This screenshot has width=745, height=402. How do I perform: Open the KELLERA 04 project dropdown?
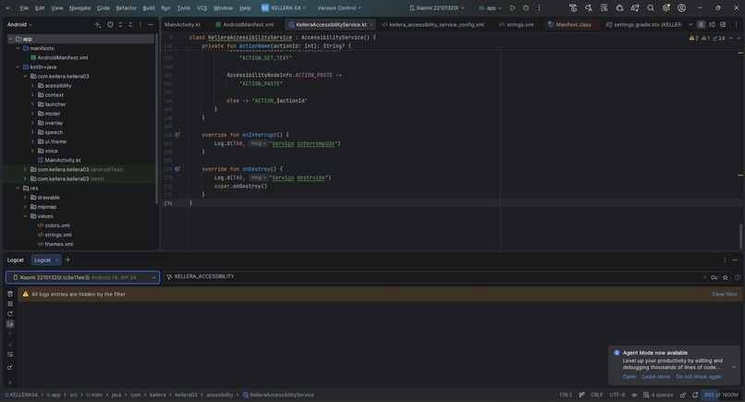tap(284, 7)
